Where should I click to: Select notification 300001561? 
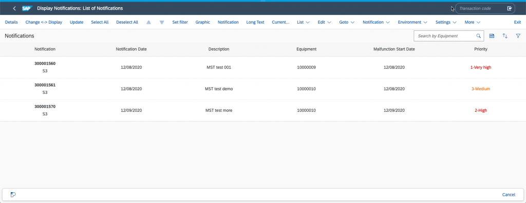[45, 85]
